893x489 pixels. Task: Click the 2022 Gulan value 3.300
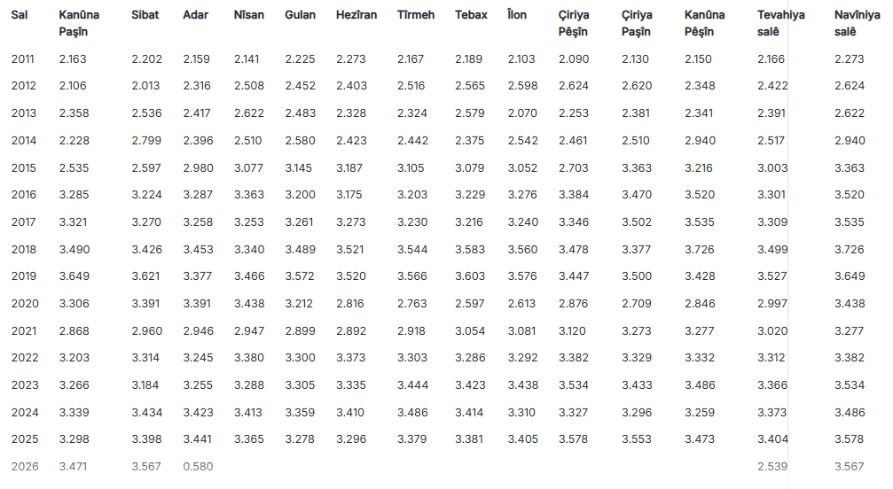coord(300,358)
